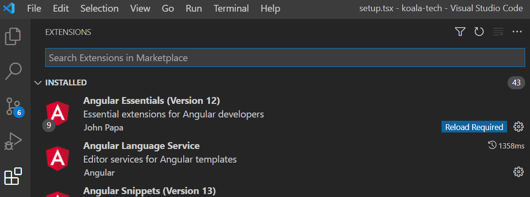Select the Angular Essentials (Version 12) extension
The height and width of the screenshot is (197, 530).
pos(152,101)
